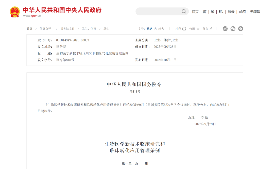Open the 登录 login link
274x169 pixels.
[231, 12]
